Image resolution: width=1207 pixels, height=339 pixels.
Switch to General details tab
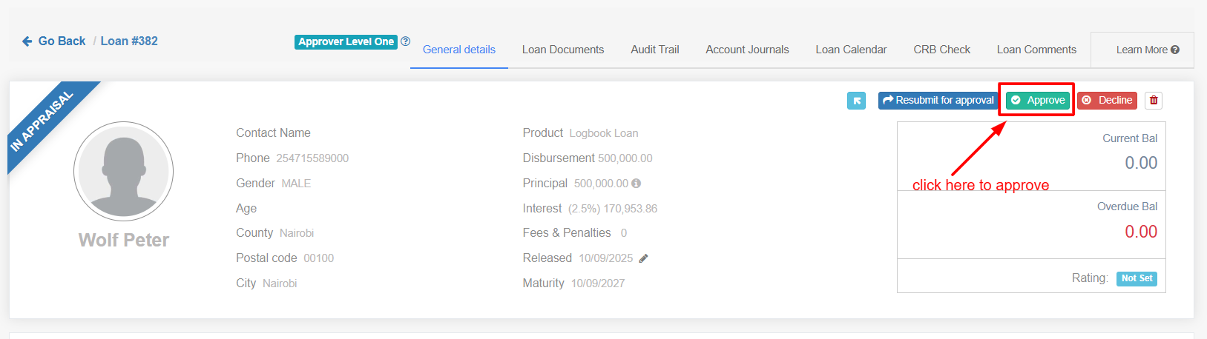coord(458,50)
